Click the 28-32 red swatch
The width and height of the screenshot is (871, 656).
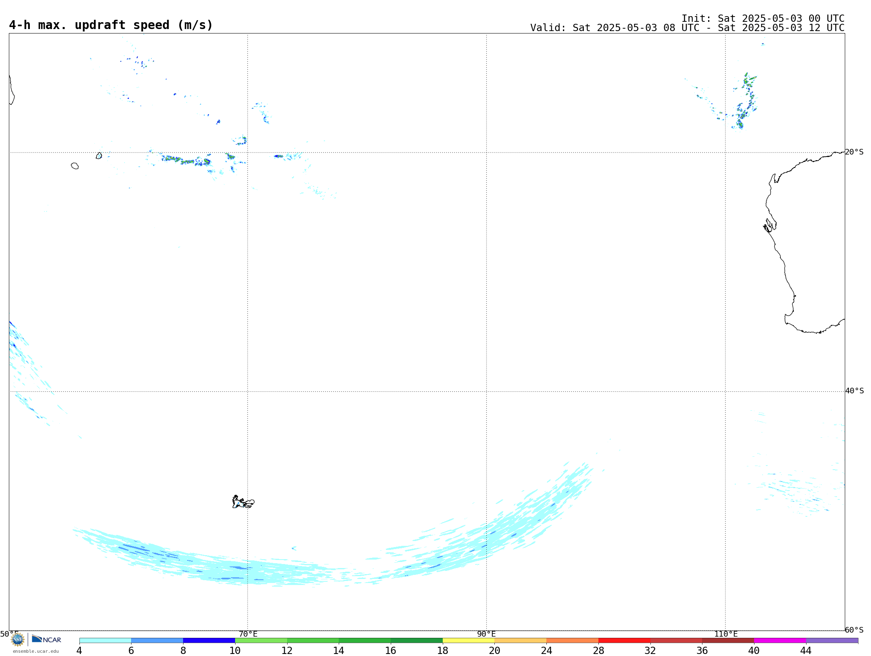pyautogui.click(x=624, y=640)
